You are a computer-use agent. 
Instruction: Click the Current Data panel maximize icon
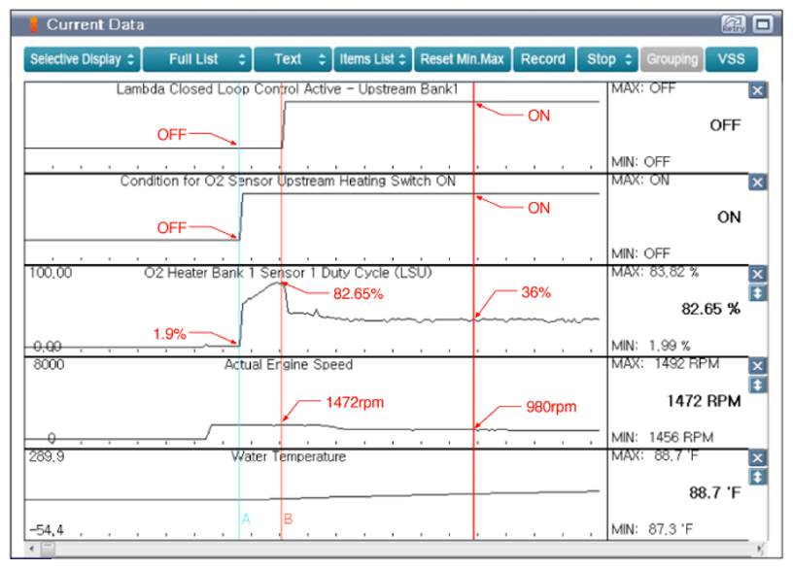pos(762,23)
